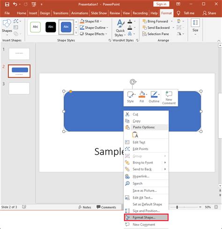
Task: Open Bring to Front submenu arrow
Action: coord(165,163)
